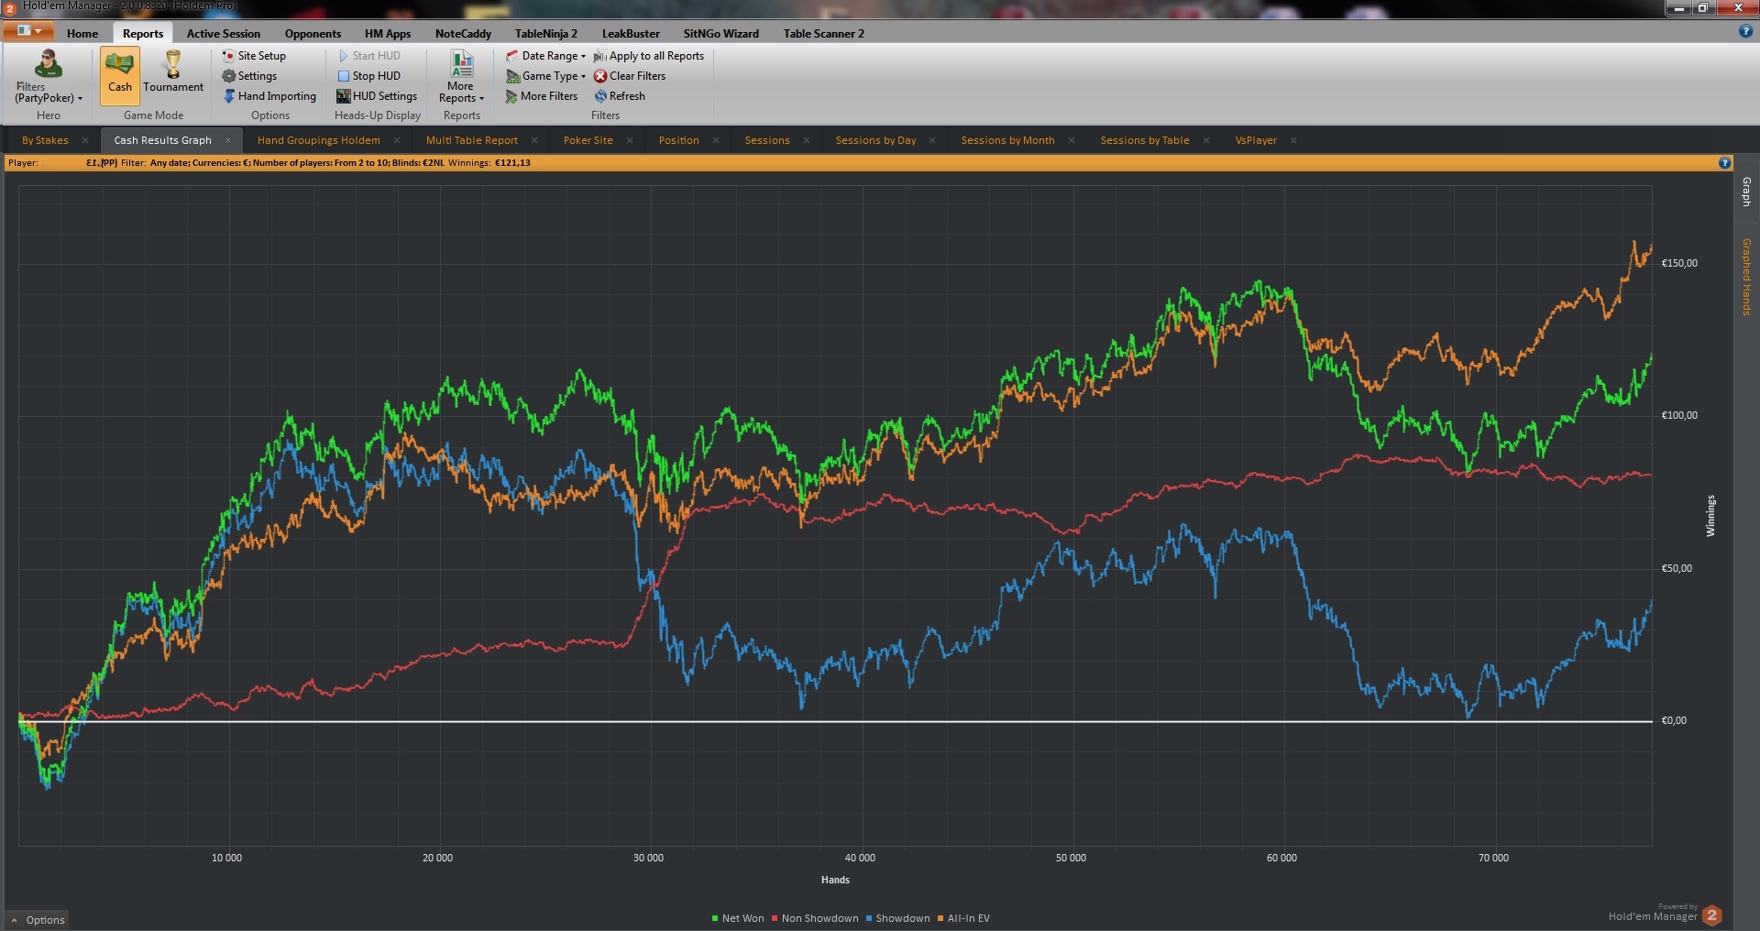Open the blue help icon on filter bar
The height and width of the screenshot is (931, 1760).
click(1724, 163)
